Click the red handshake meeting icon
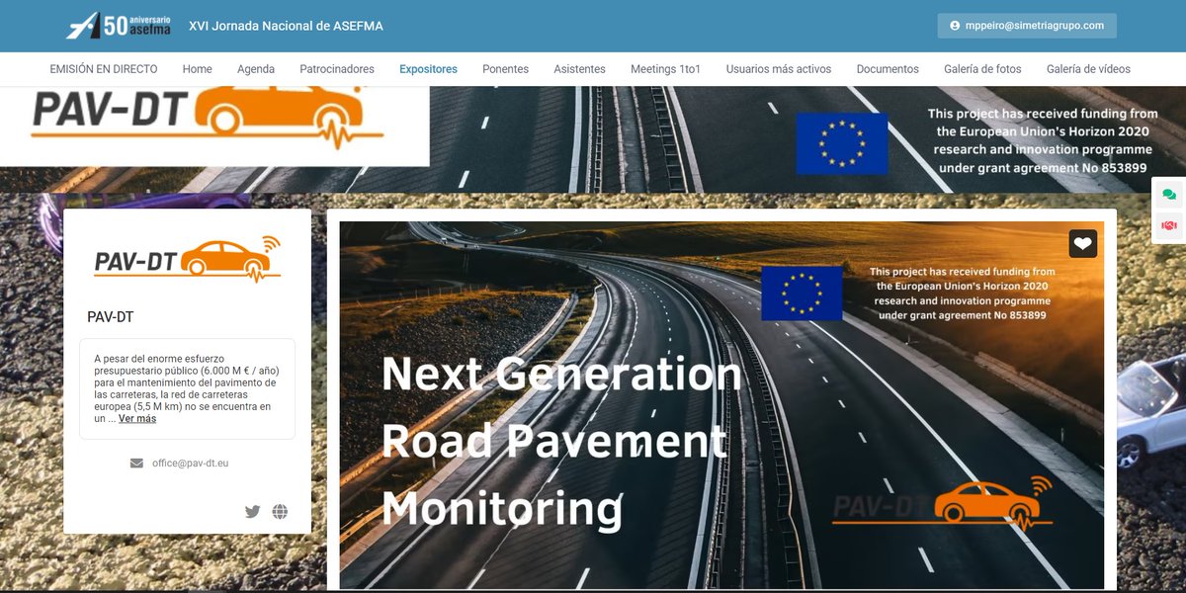 point(1169,226)
